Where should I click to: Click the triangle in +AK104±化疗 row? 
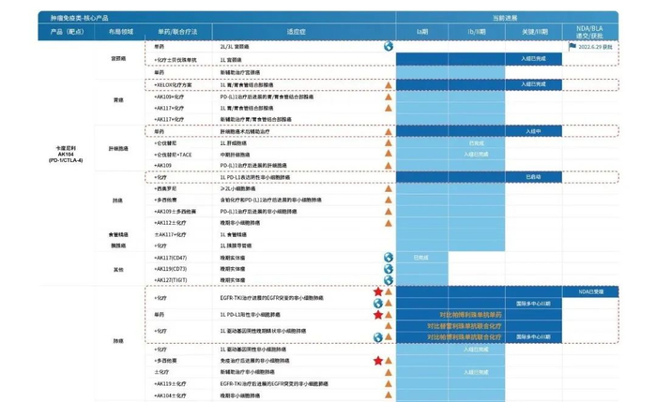[x=389, y=395]
